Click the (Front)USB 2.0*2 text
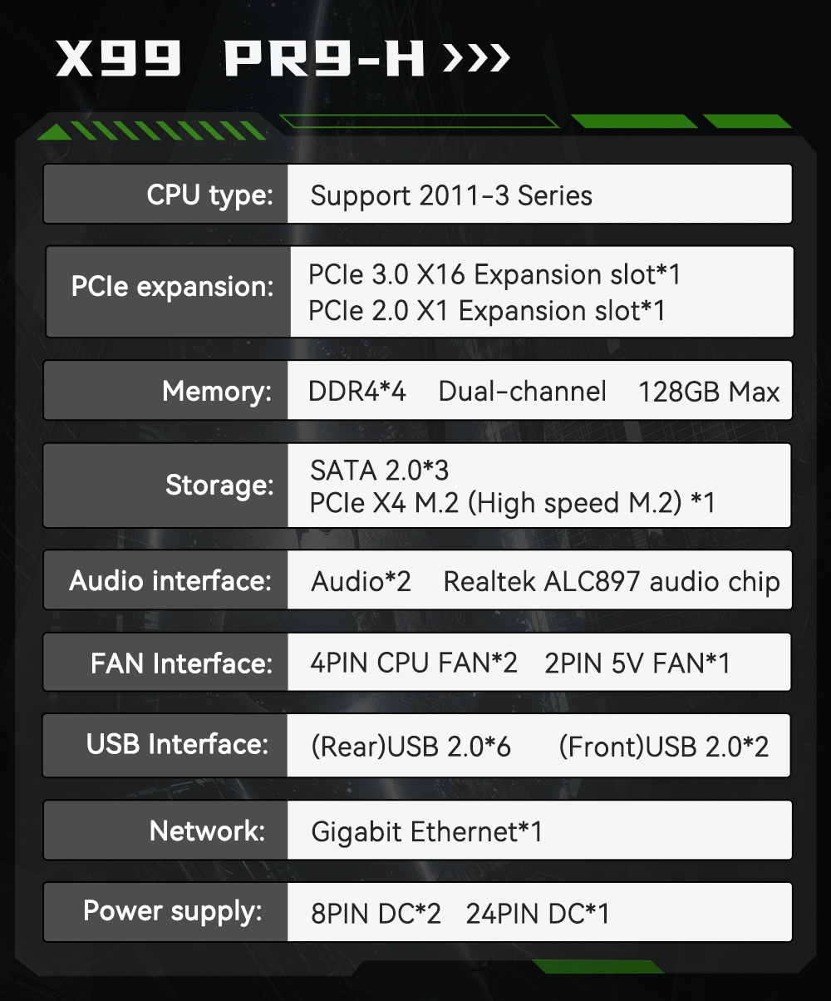Image resolution: width=831 pixels, height=1001 pixels. pos(663,746)
